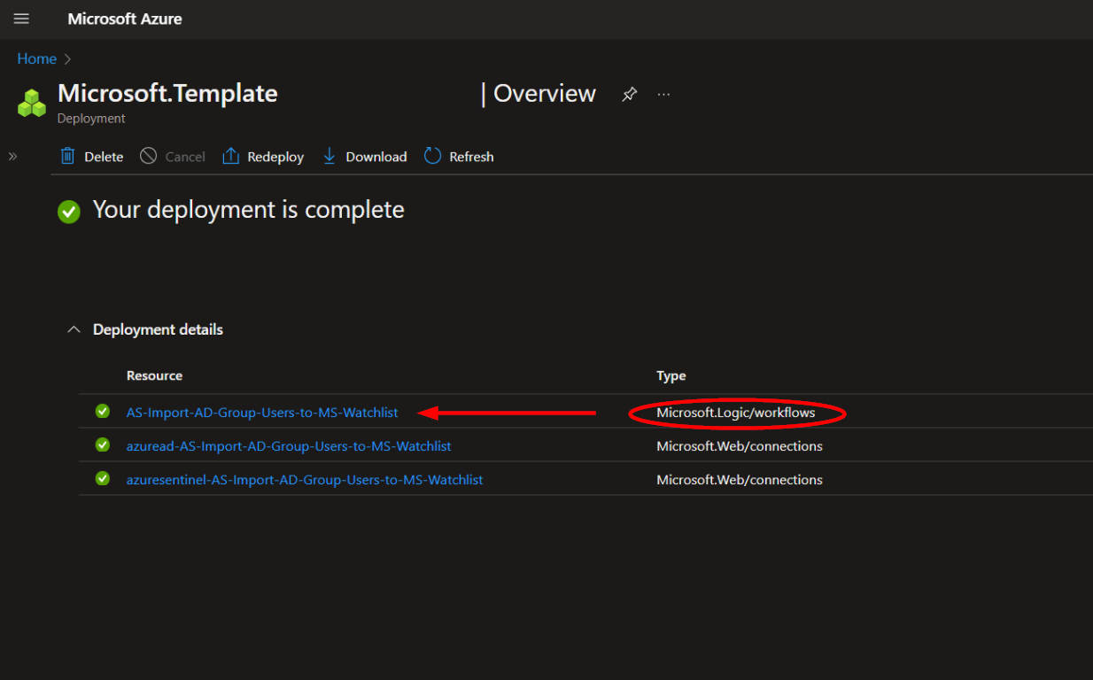
Task: Click Your deployment is complete message
Action: coord(249,210)
